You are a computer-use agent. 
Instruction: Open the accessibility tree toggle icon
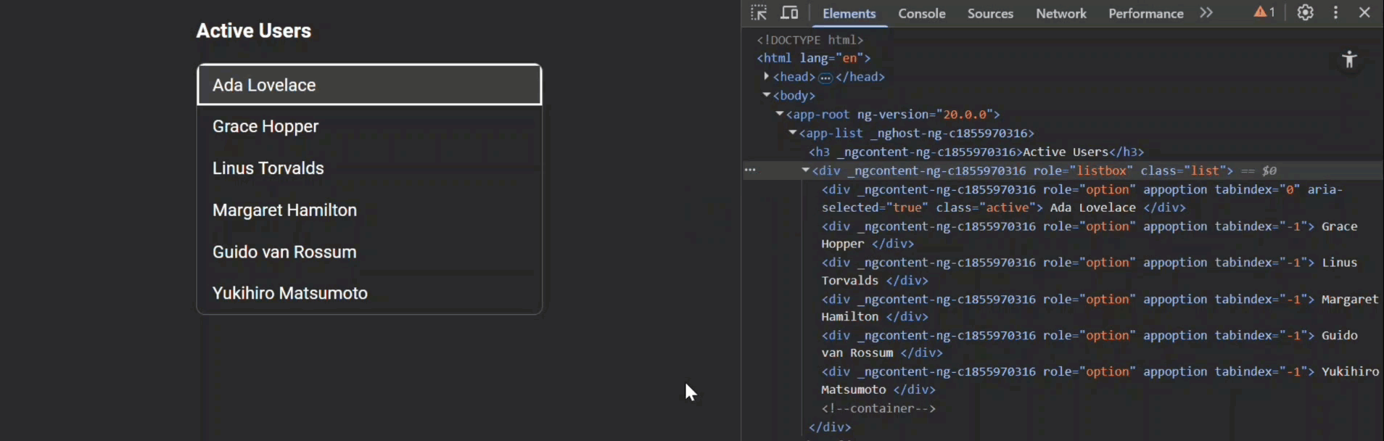pyautogui.click(x=1349, y=59)
